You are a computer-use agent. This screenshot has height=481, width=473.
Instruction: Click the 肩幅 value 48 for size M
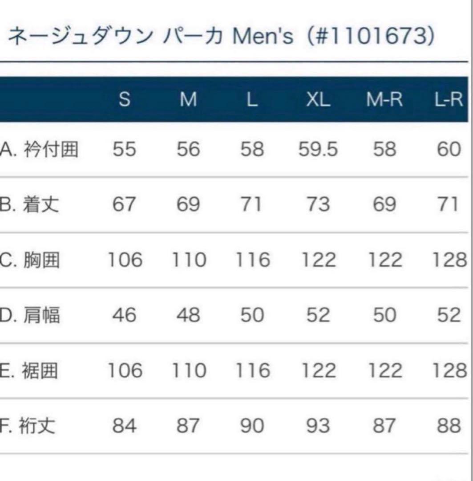pyautogui.click(x=188, y=315)
